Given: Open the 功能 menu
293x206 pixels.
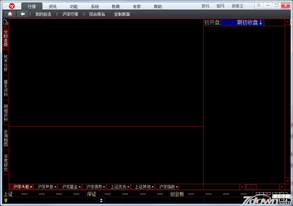Looking at the screenshot, I should 74,7.
